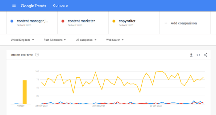Screen dimensions: 216x115
Task: Edit the content marketer search term
Action: pyautogui.click(x=81, y=21)
